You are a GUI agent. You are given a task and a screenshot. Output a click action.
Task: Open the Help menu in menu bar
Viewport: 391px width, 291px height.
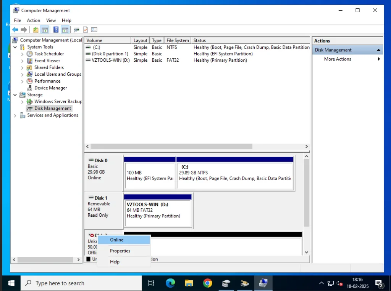pyautogui.click(x=66, y=21)
